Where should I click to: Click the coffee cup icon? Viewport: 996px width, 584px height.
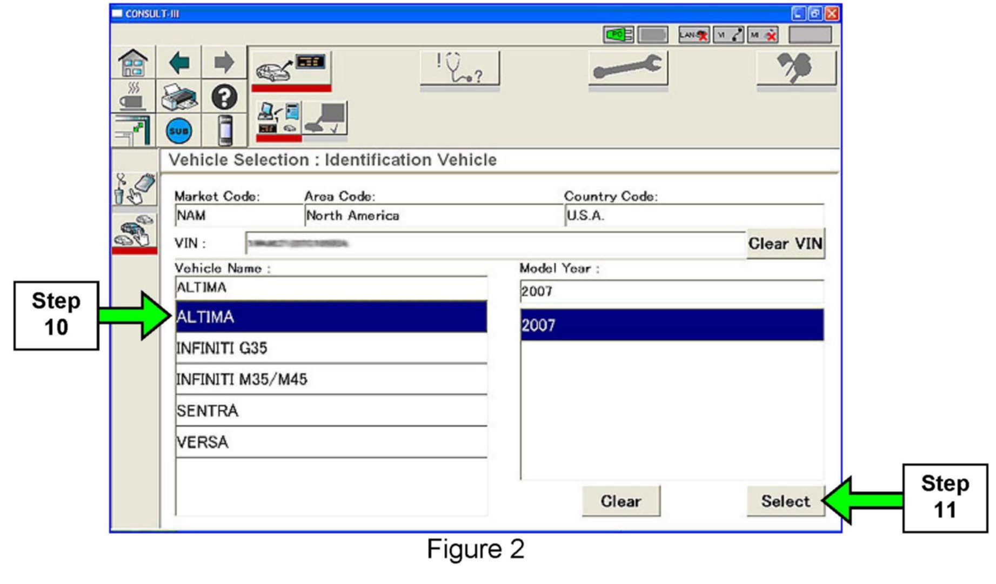click(133, 97)
